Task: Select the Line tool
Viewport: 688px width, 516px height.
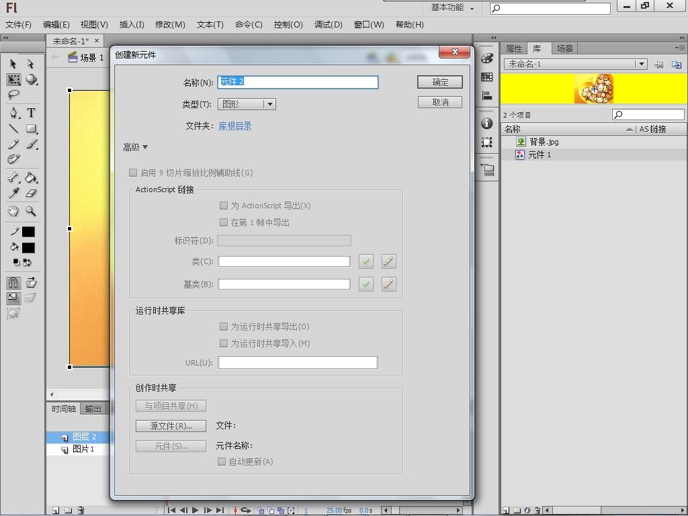Action: pos(13,128)
